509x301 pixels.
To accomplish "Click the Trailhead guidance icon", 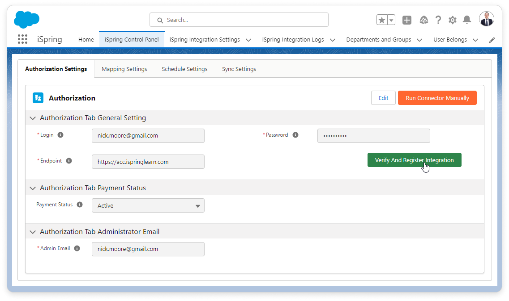I will point(423,20).
